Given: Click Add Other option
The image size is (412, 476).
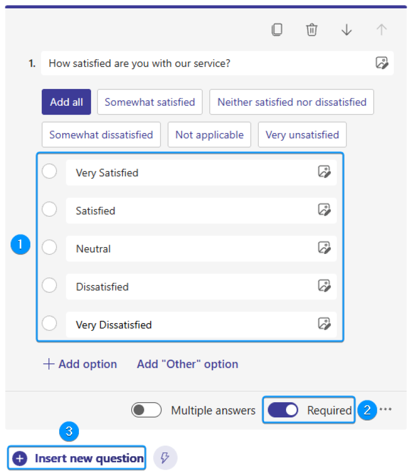Looking at the screenshot, I should click(187, 364).
